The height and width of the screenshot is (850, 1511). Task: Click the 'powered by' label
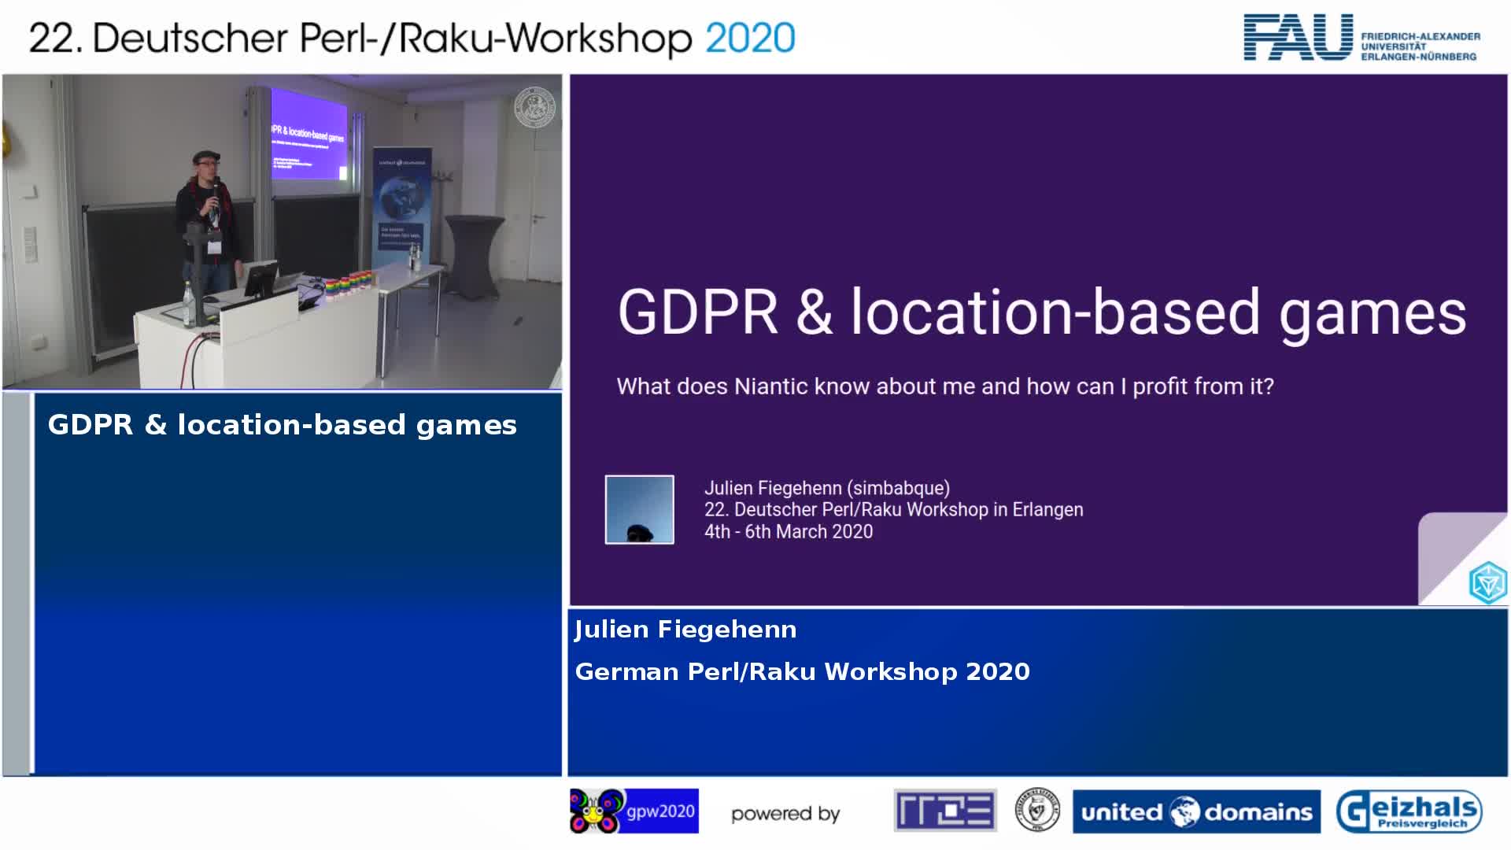coord(785,813)
